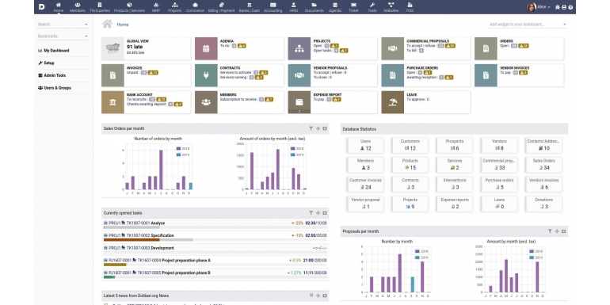Open the Projects top menu icon

pyautogui.click(x=174, y=5)
